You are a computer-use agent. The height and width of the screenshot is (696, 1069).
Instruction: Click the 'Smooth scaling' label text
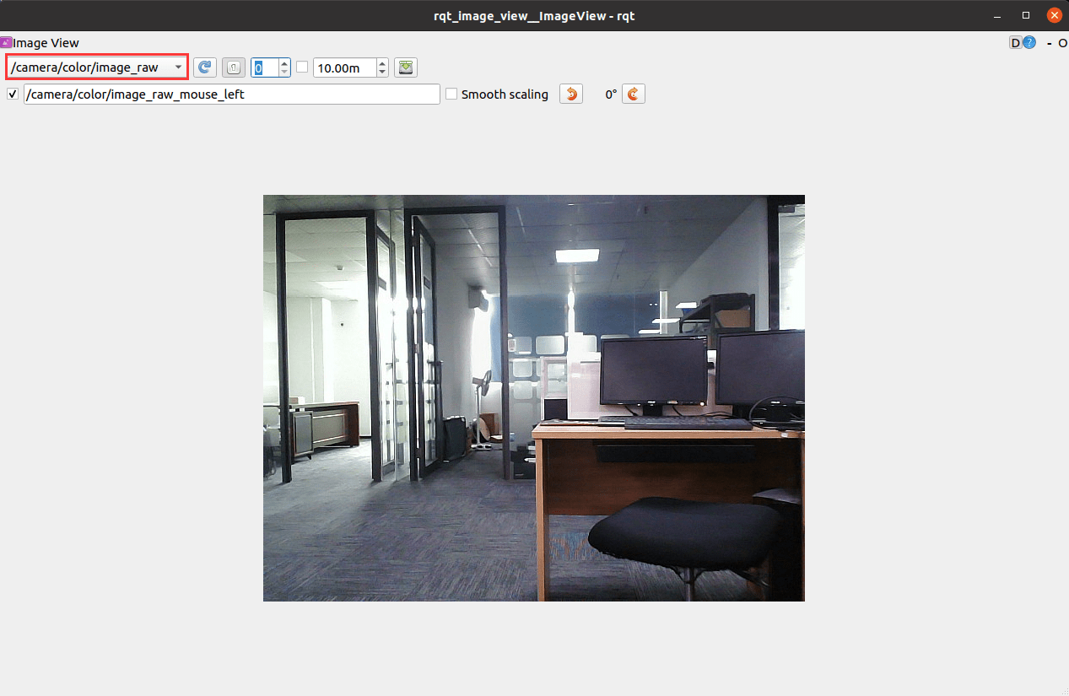pyautogui.click(x=505, y=94)
